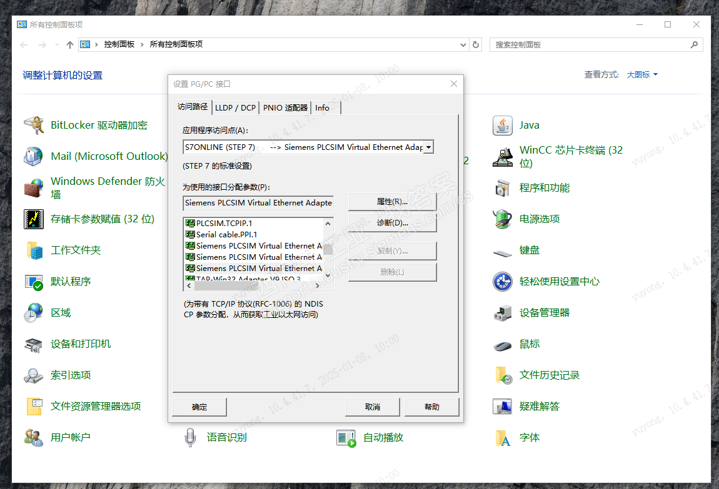
Task: Click 调整计算机的设置 heading
Action: (x=63, y=76)
